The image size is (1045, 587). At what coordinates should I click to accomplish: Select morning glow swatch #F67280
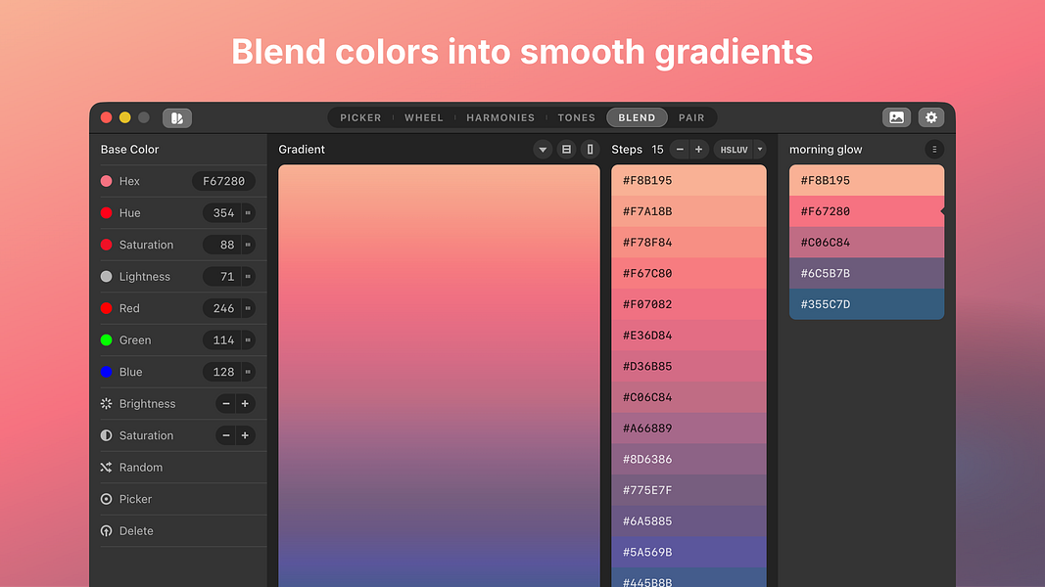pyautogui.click(x=867, y=211)
